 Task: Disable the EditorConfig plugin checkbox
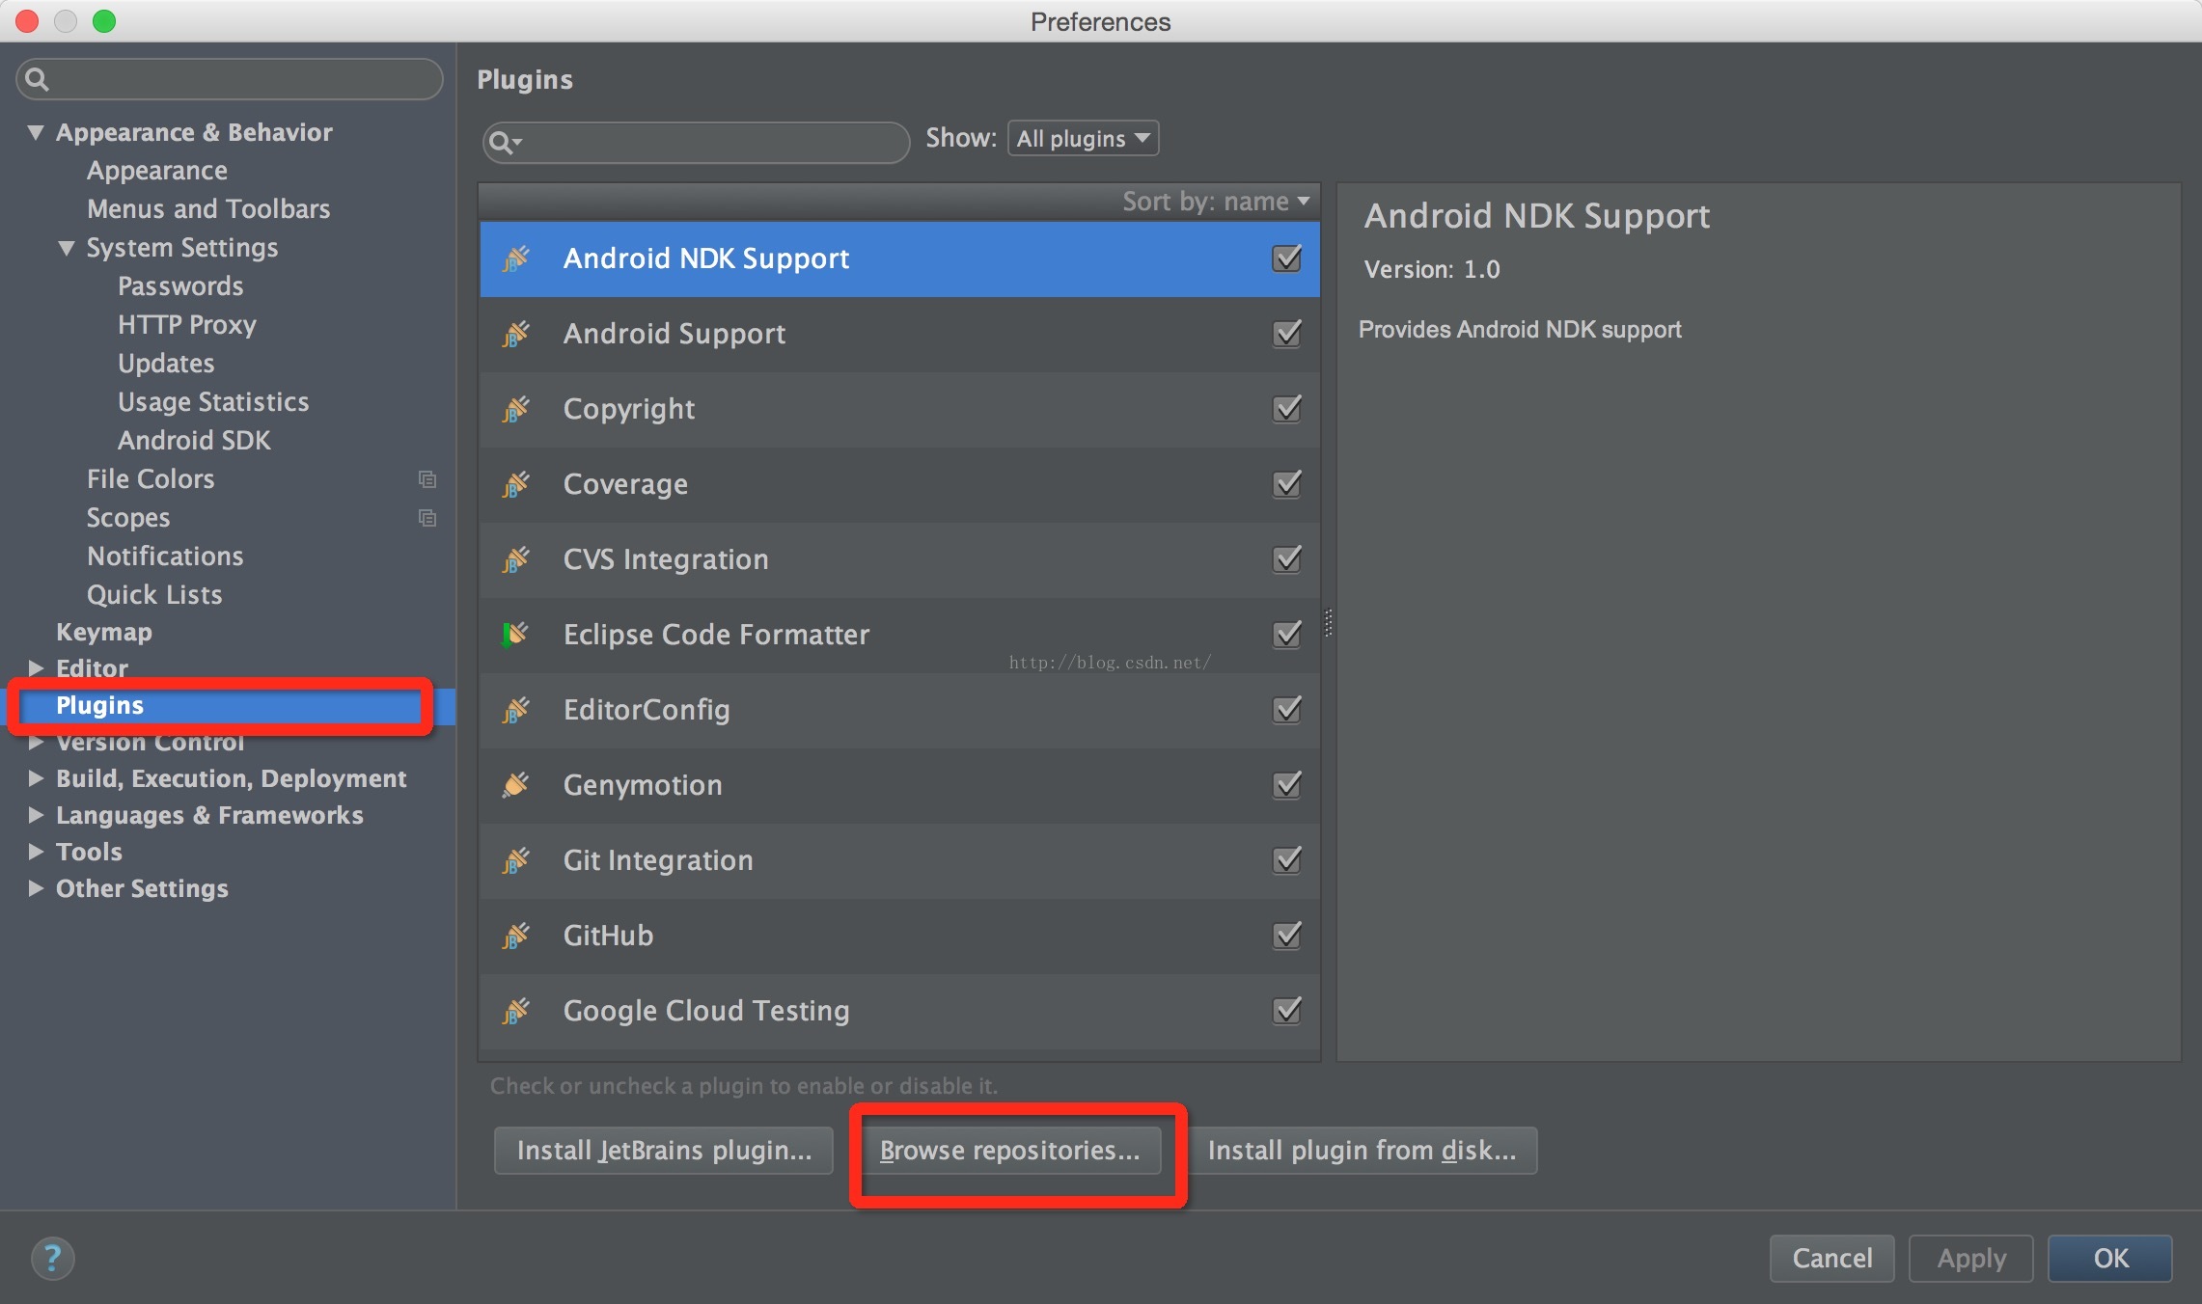(x=1286, y=710)
